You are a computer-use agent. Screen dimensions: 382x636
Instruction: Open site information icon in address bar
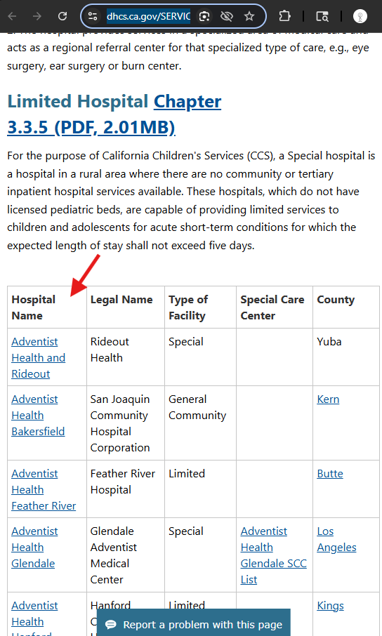[93, 16]
